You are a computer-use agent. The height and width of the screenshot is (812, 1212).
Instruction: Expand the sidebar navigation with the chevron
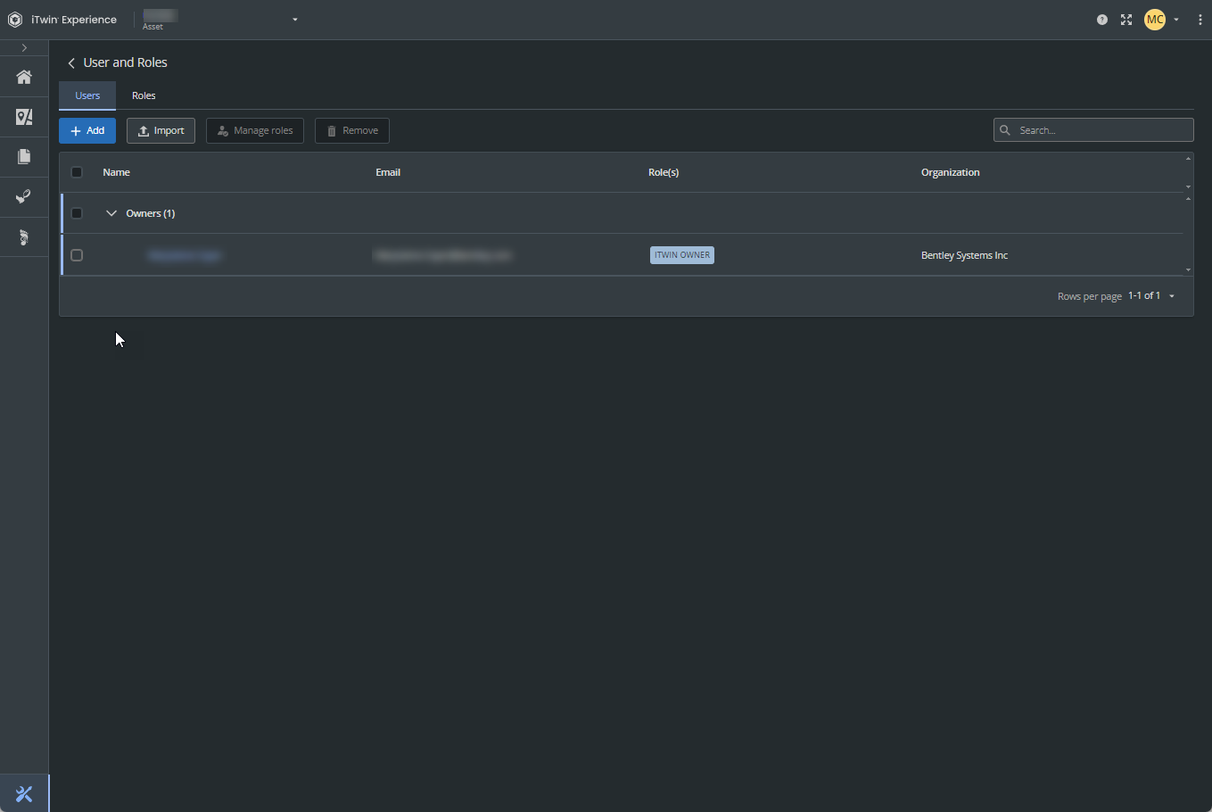[24, 48]
